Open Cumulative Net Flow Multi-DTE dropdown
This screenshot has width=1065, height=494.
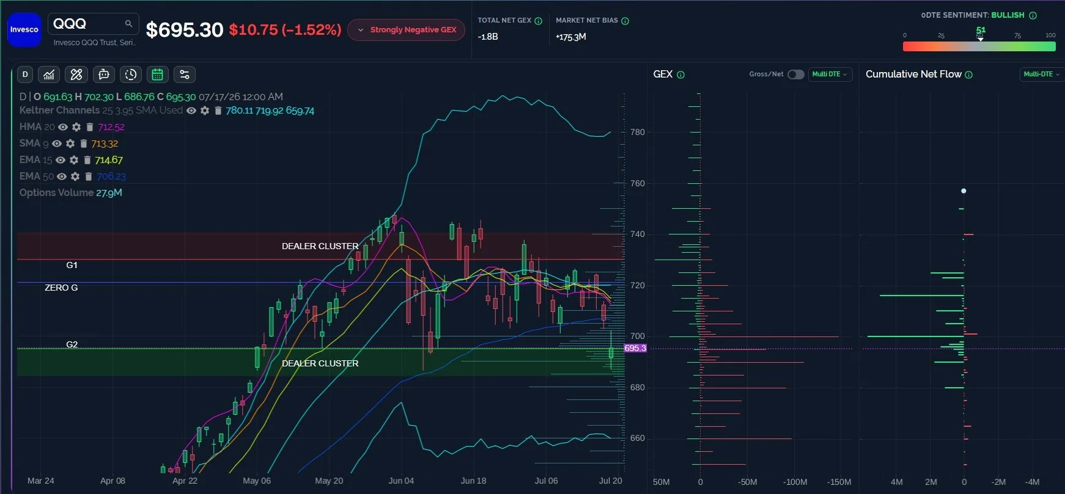1042,74
